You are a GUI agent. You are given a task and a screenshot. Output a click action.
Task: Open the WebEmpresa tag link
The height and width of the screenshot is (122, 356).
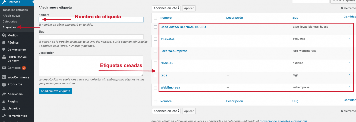coord(170,87)
